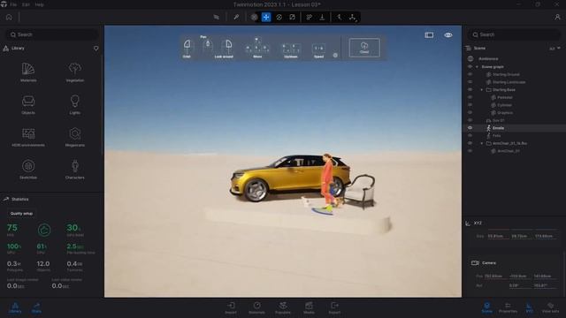Viewport: 566px width, 318px height.
Task: Click the favorites heart icon in Library
Action: (96, 49)
